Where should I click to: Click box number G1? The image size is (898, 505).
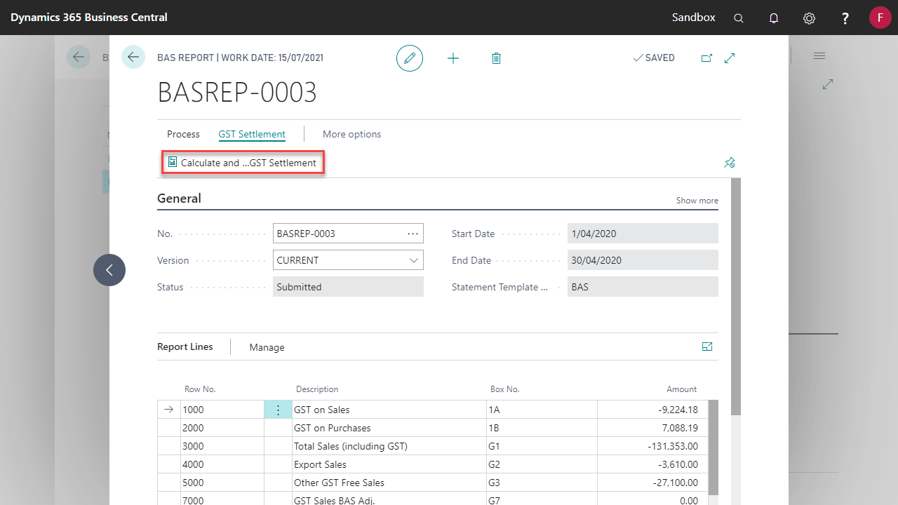(x=542, y=446)
